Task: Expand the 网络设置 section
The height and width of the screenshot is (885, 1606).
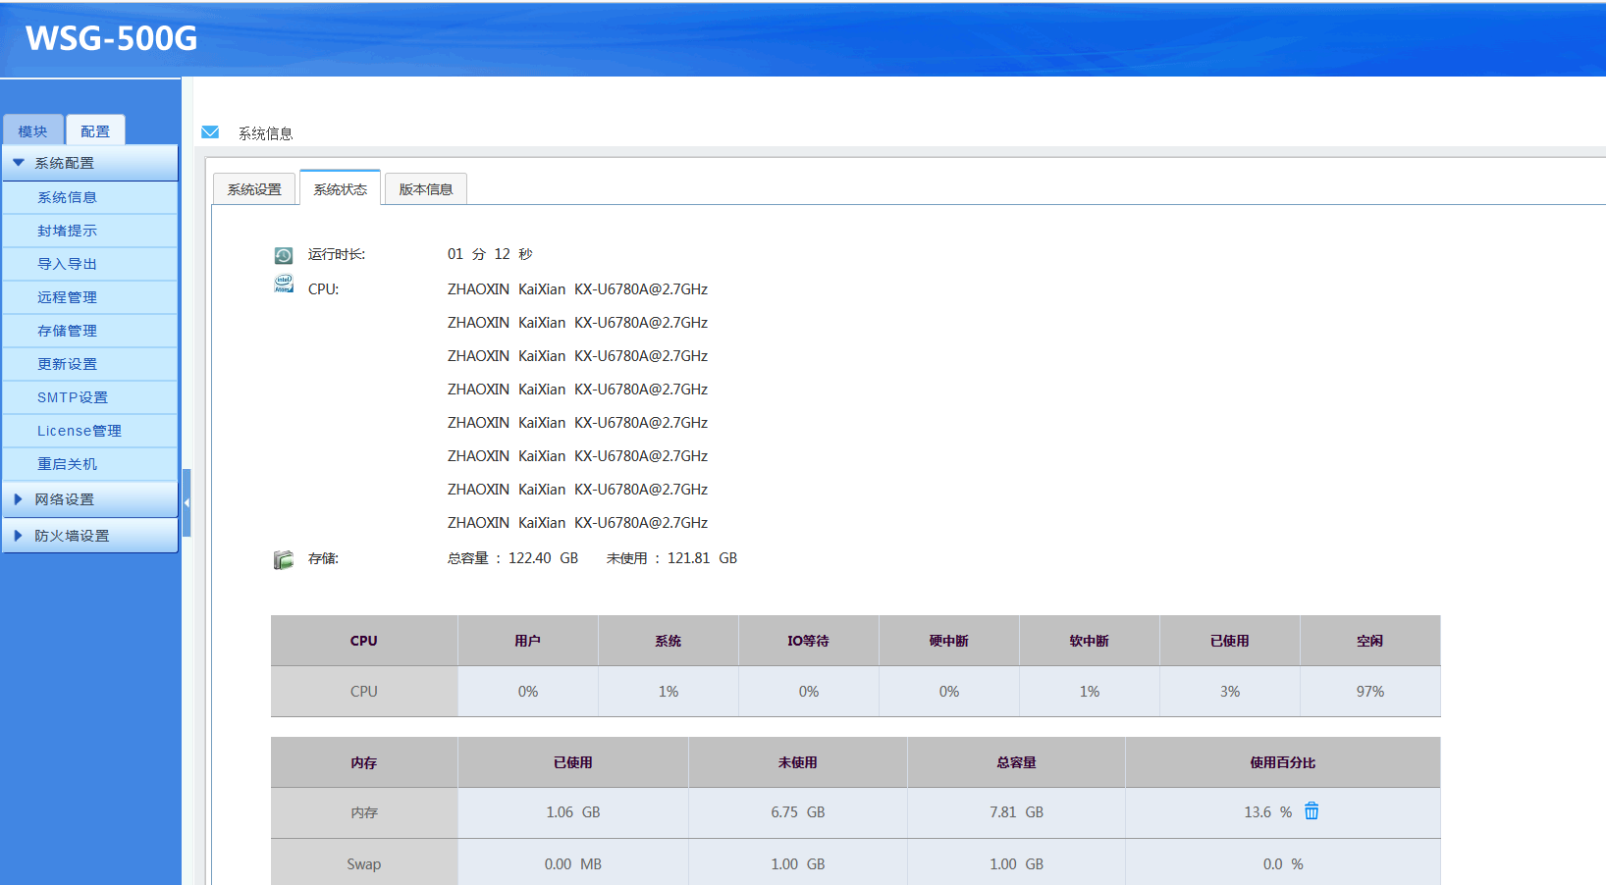Action: (x=65, y=499)
